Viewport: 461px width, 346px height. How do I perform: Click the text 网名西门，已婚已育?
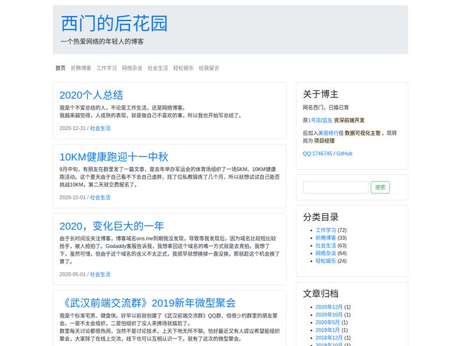326,108
